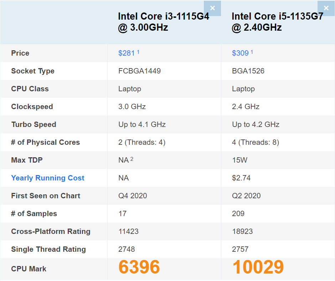Screen dimensions: 335x281
Task: Click the Single Thread Rating label
Action: point(48,249)
